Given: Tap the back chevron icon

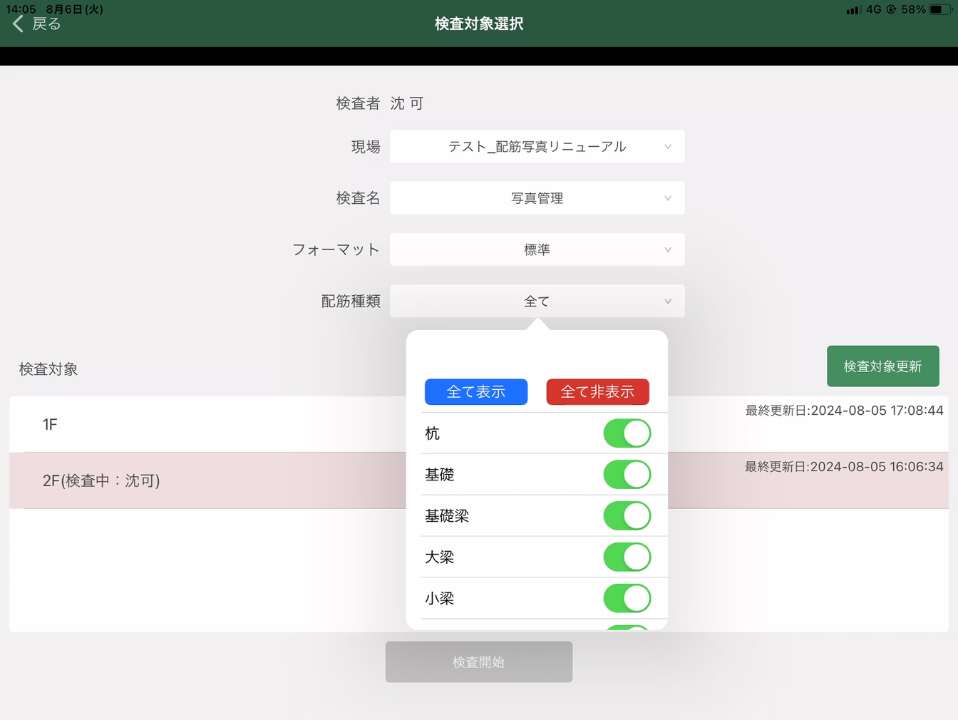Looking at the screenshot, I should pos(17,24).
